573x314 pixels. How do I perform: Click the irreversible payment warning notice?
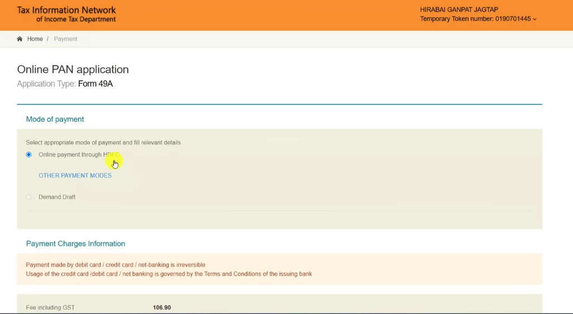click(x=116, y=264)
